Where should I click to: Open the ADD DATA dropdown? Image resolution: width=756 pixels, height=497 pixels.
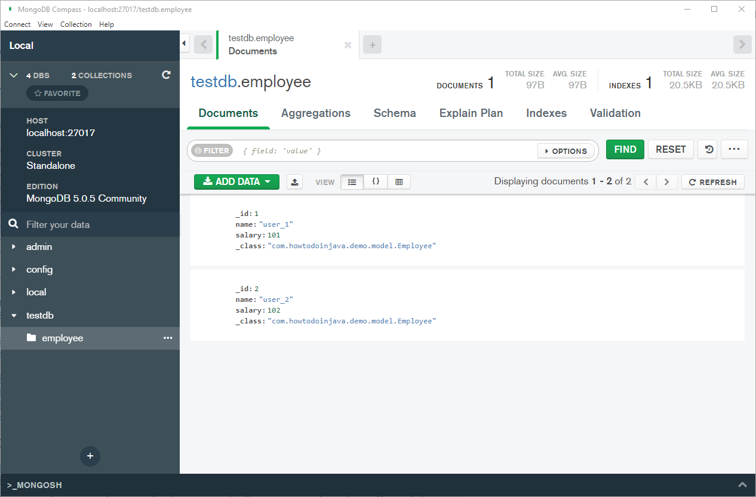pos(236,181)
